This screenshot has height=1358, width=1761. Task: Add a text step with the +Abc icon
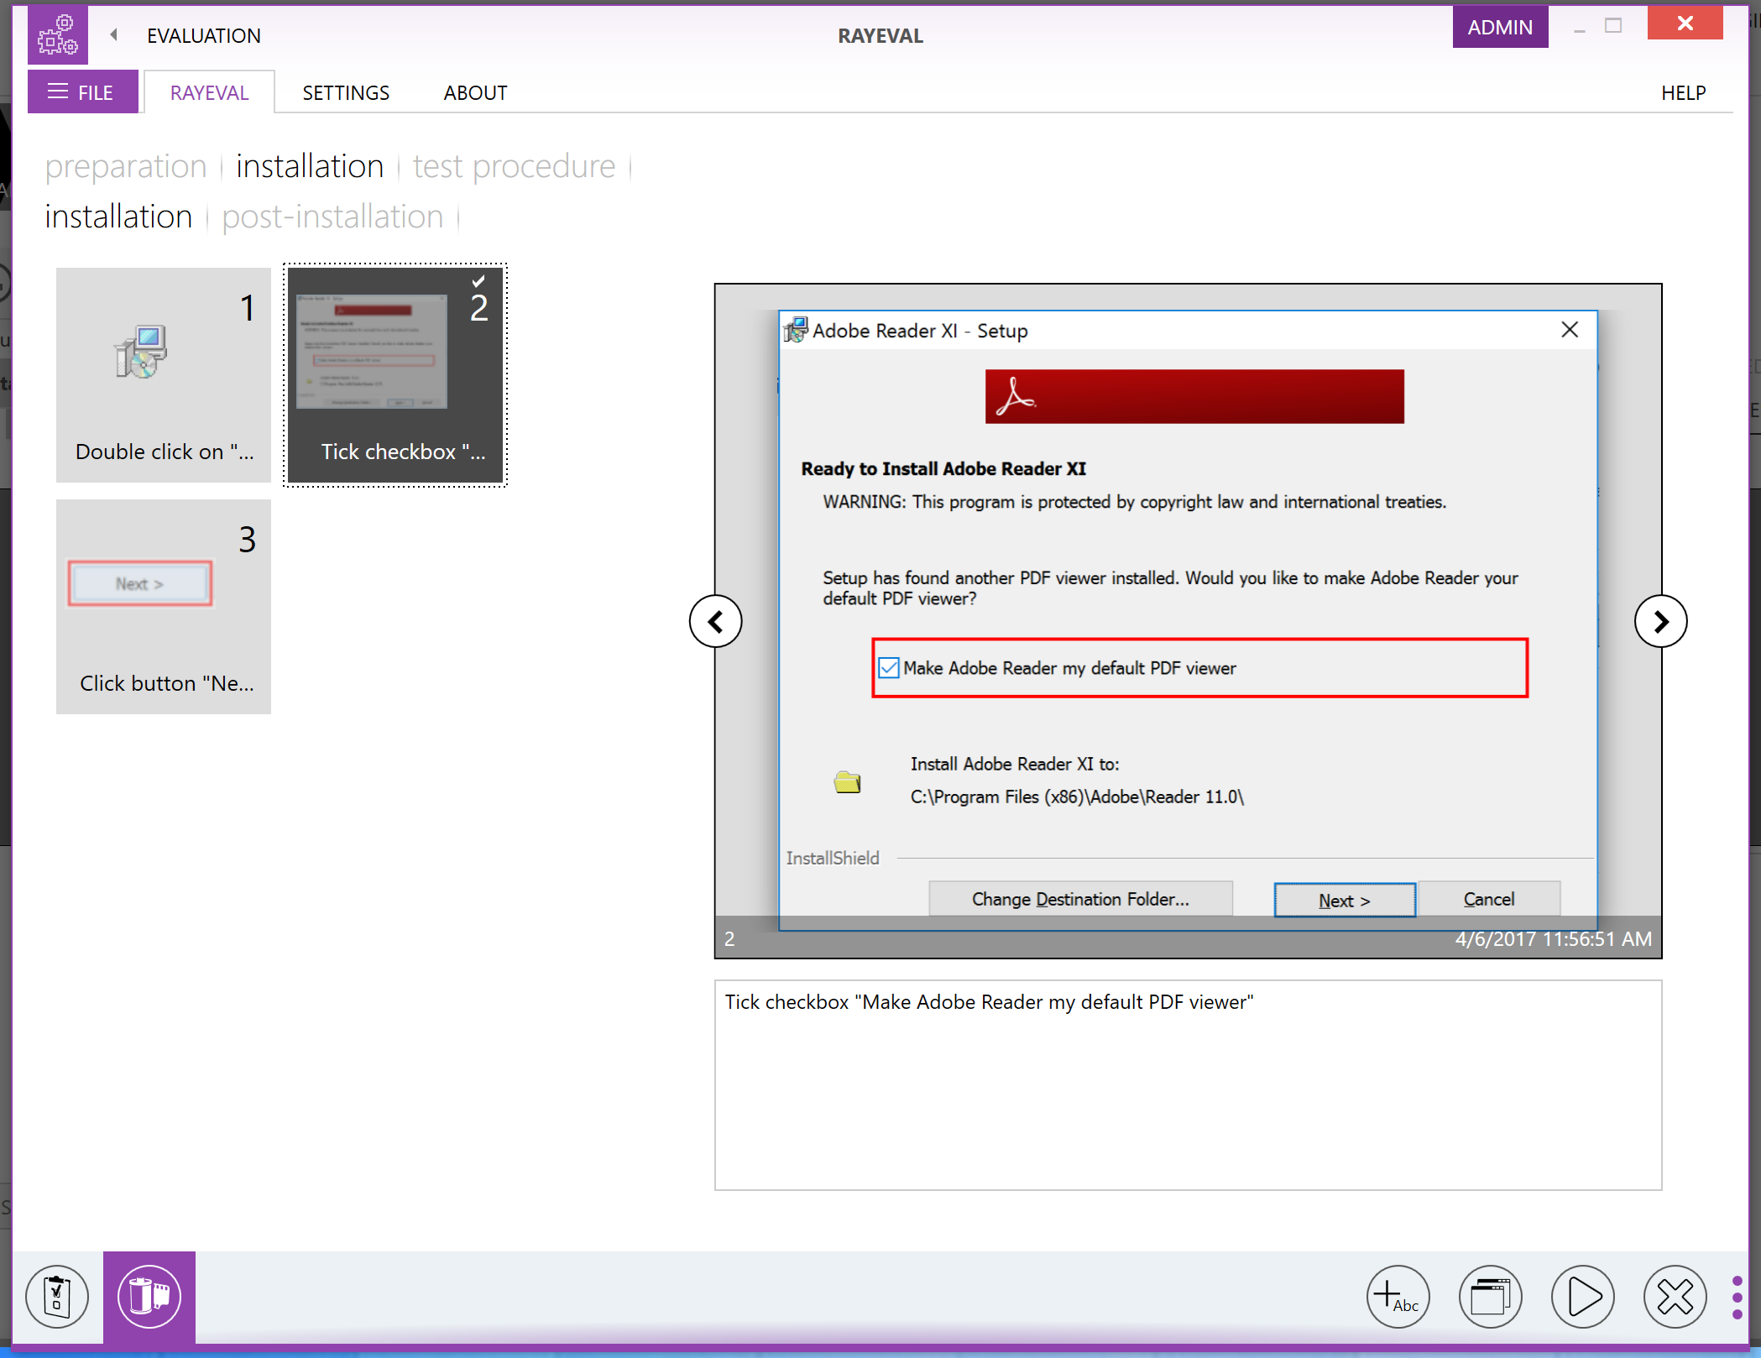point(1398,1297)
